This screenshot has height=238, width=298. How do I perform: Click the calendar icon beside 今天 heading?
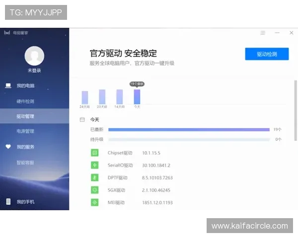click(x=82, y=119)
